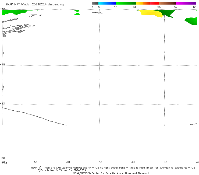
Task: Click the "NOAA/NESDIS/Center for Satellite Applications and Research" credit
Action: (x=111, y=173)
